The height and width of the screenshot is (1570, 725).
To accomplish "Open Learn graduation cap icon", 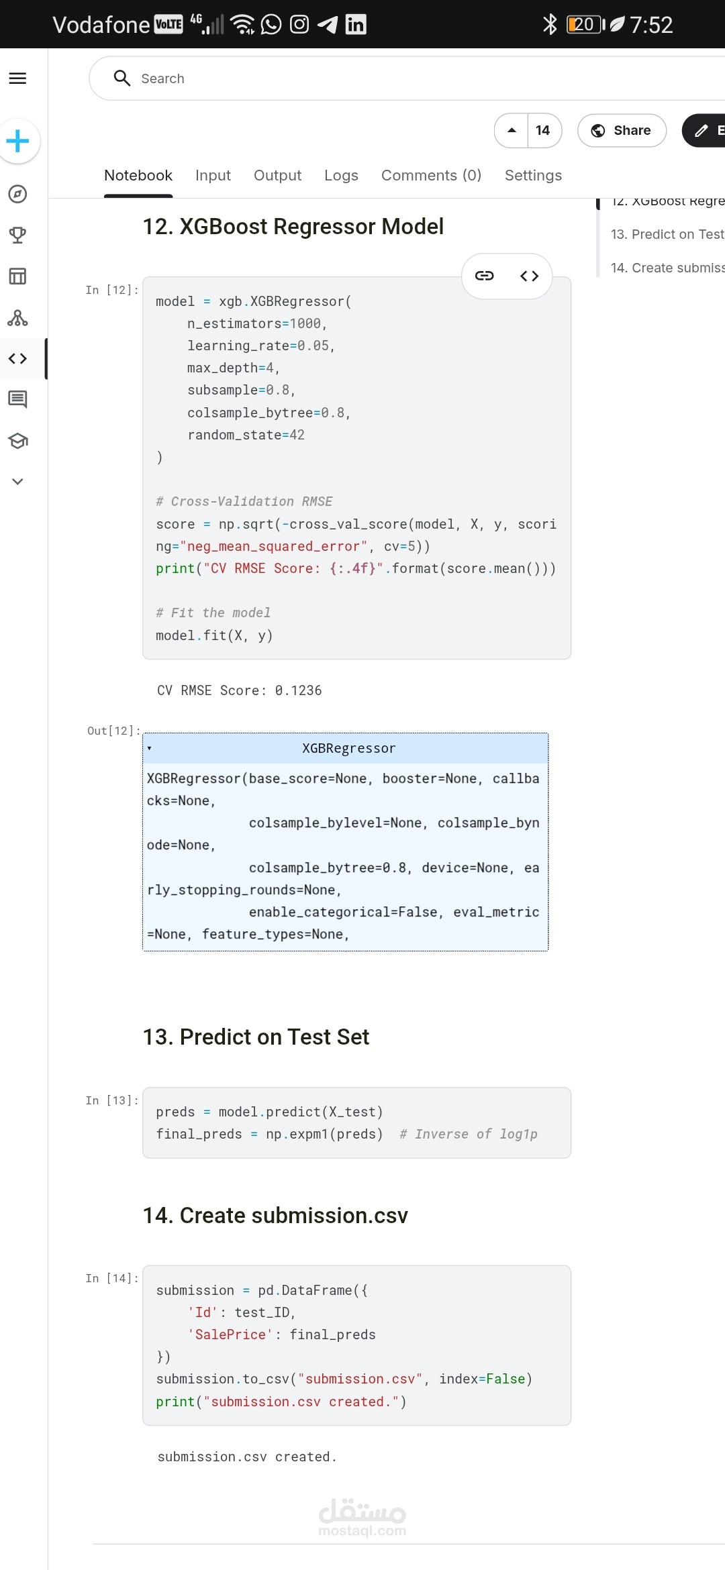I will [17, 441].
